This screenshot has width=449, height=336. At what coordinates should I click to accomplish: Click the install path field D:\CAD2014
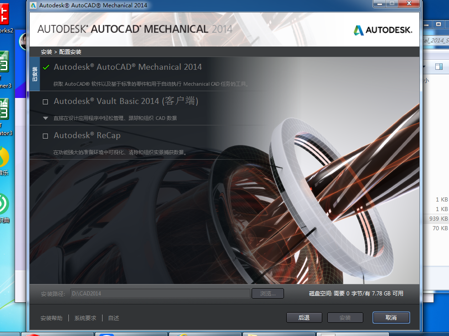160,293
